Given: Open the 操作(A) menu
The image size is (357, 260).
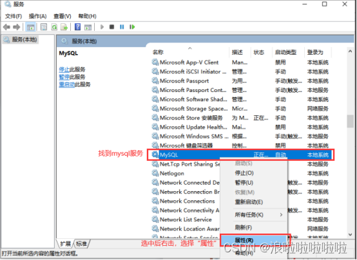Looking at the screenshot, I should click(x=37, y=16).
